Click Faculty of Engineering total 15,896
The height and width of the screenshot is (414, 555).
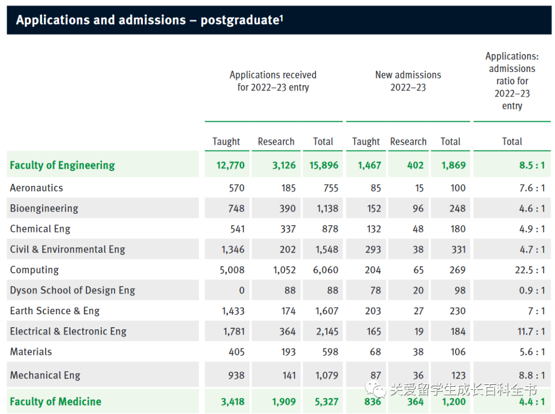(324, 165)
